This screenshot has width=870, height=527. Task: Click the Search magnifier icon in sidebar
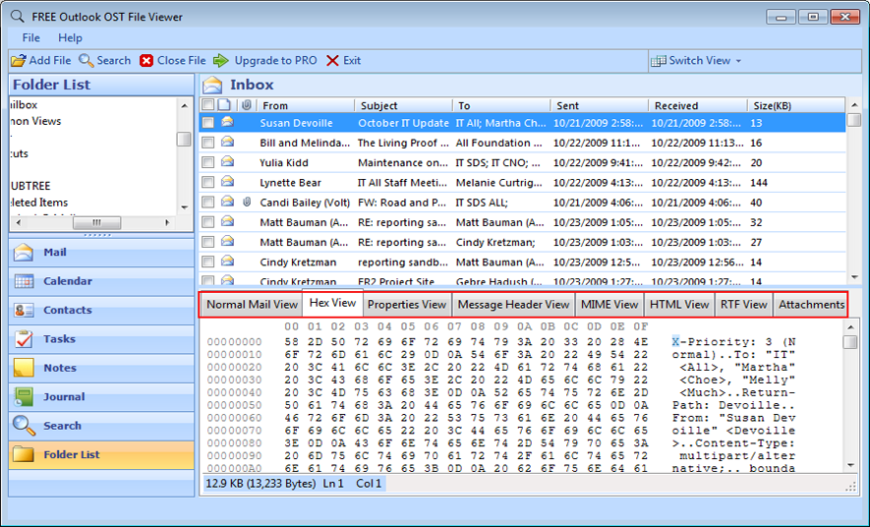click(24, 426)
